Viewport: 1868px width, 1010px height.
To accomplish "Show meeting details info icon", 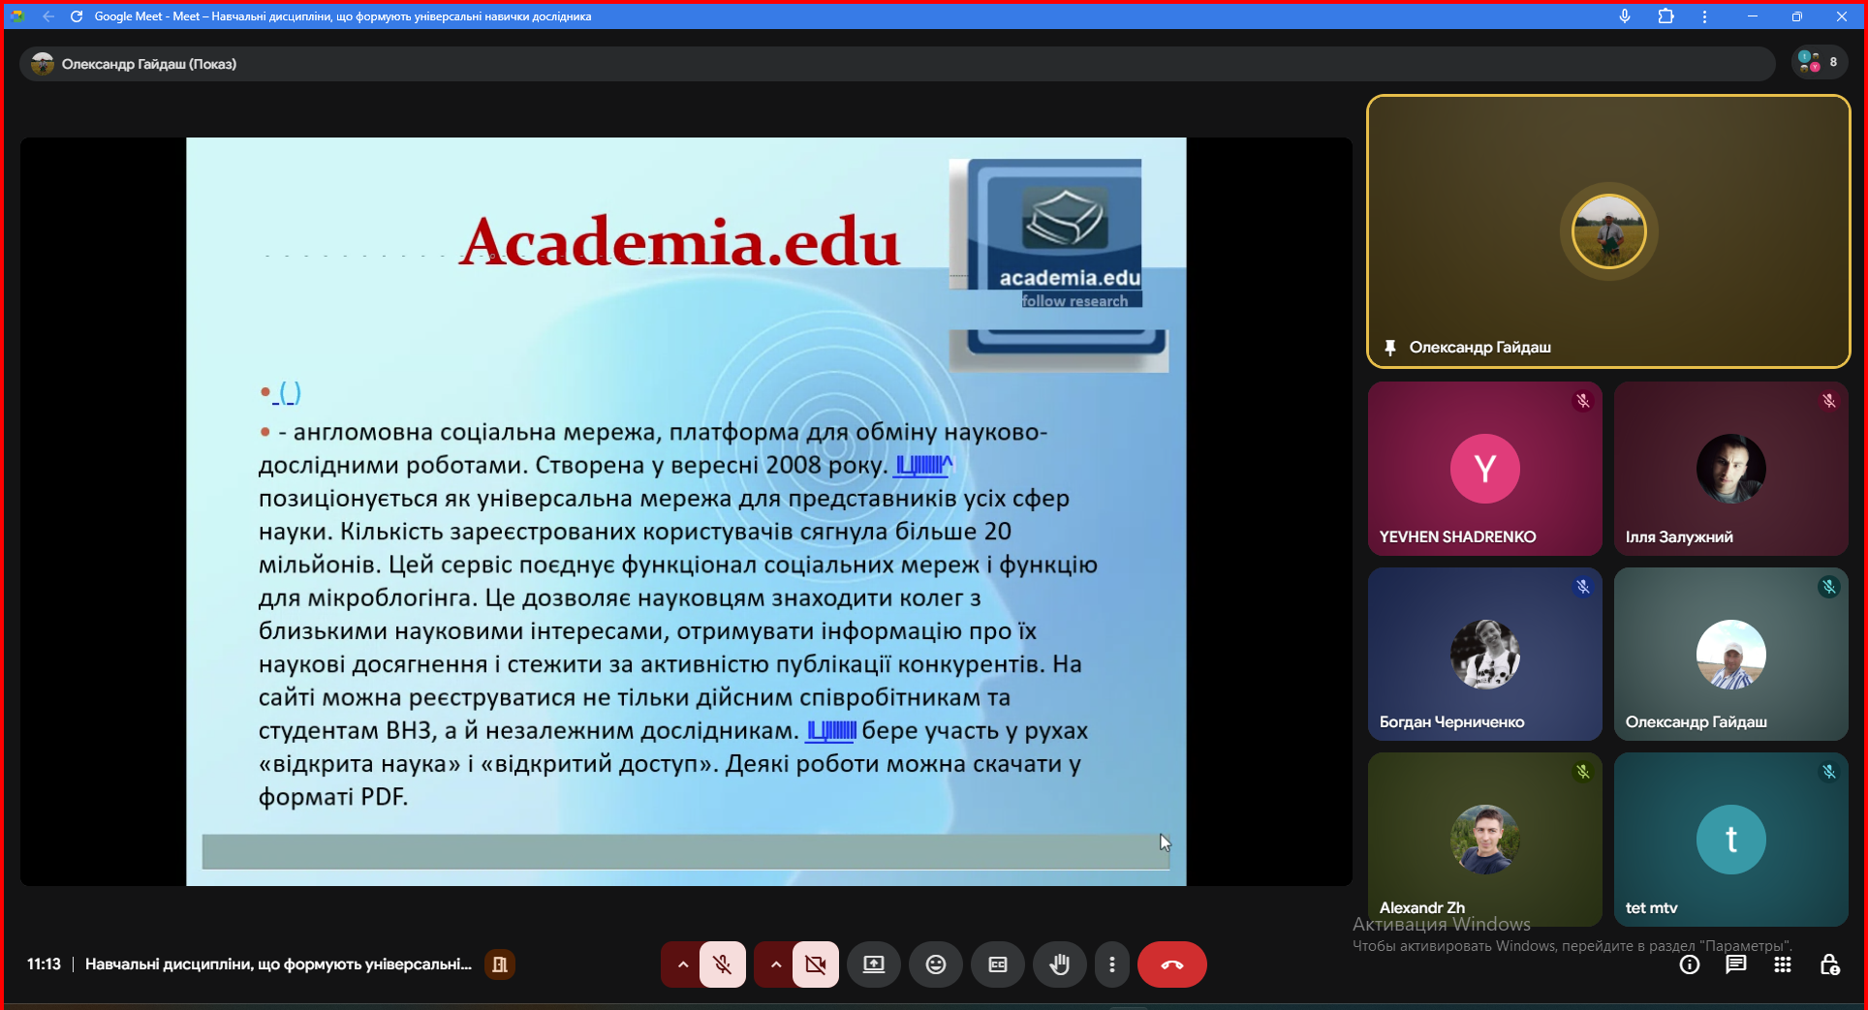I will point(1690,964).
